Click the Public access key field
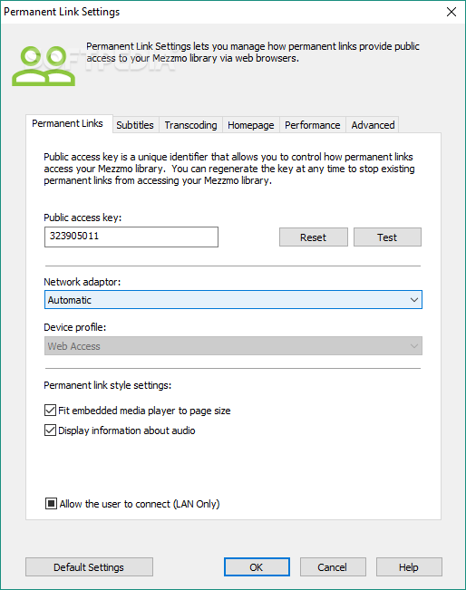Viewport: 466px width, 590px height. (x=131, y=237)
